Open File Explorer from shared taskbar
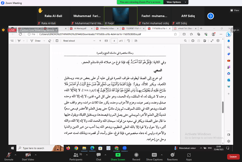The height and width of the screenshot is (162, 242). pyautogui.click(x=84, y=148)
